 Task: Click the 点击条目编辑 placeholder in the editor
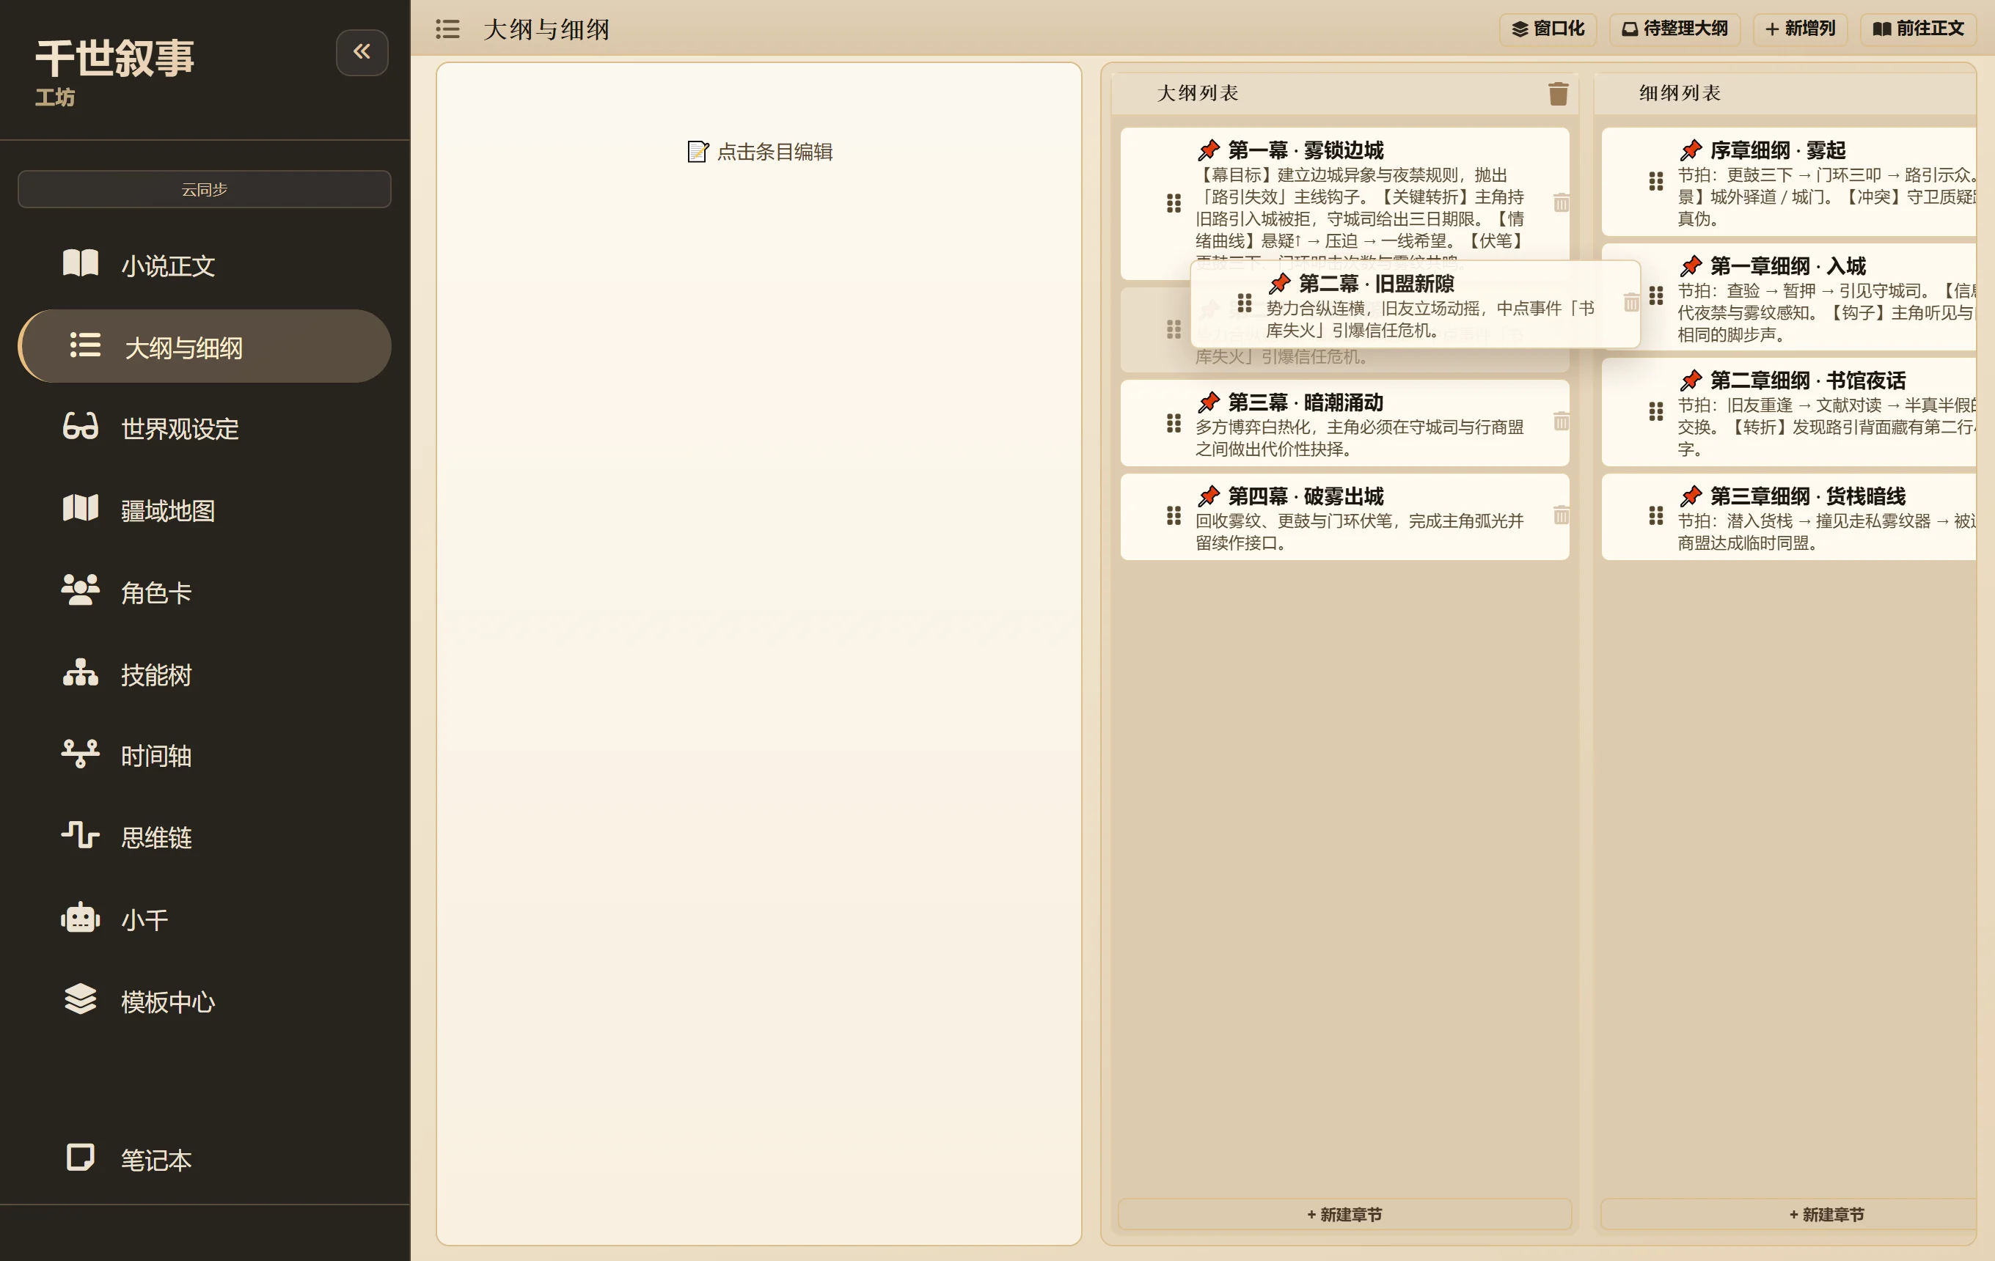click(760, 152)
